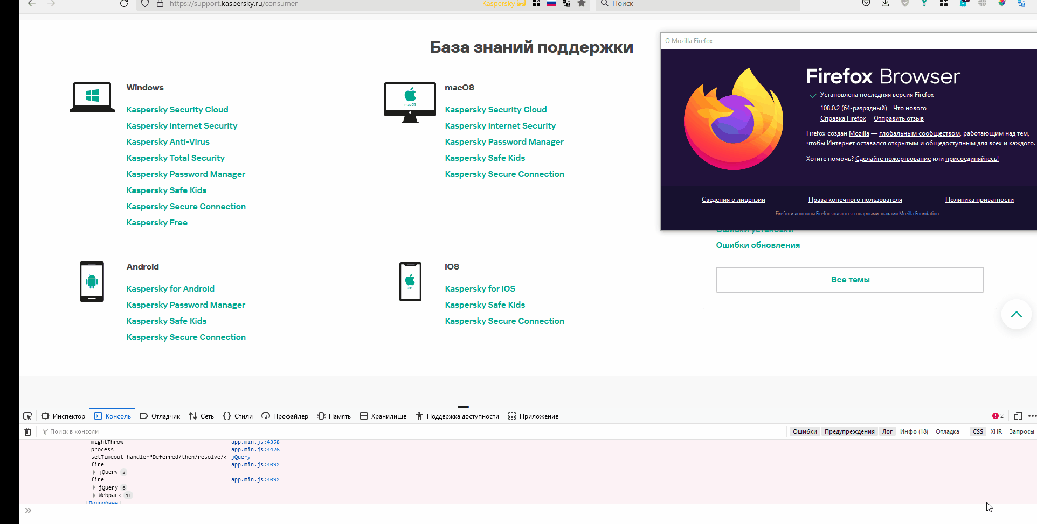Open the Хранилище tab
The image size is (1037, 524).
pos(383,416)
